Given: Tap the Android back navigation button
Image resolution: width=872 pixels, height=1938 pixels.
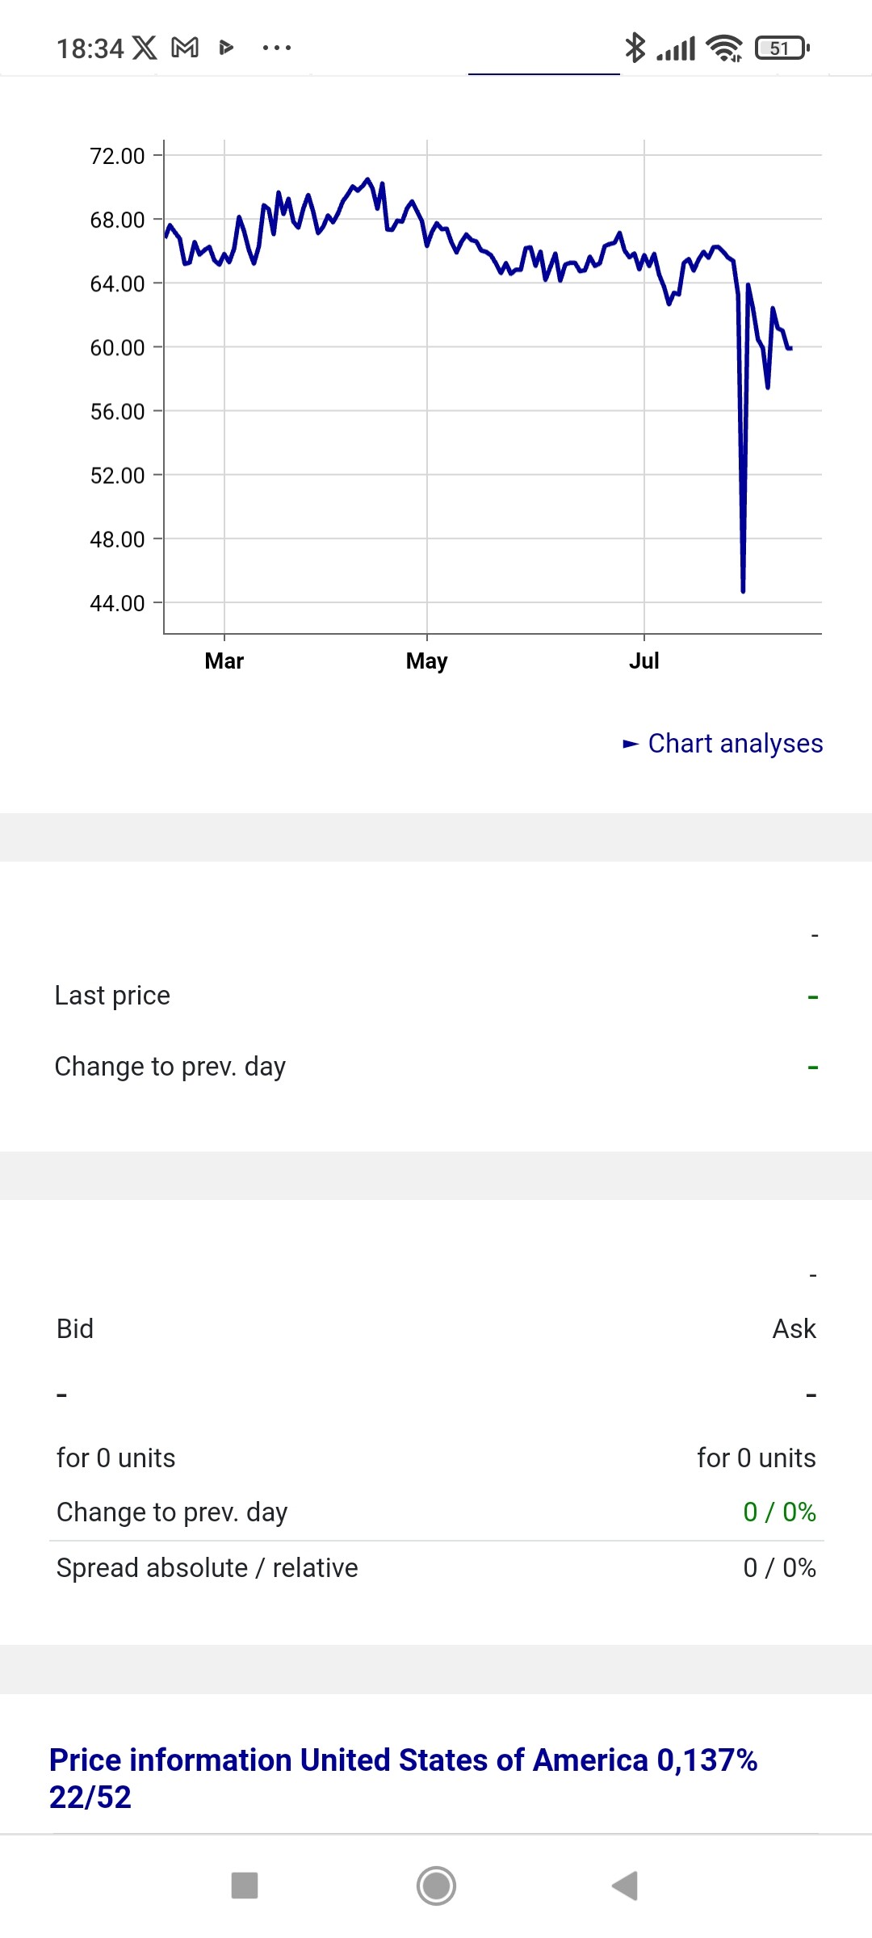Looking at the screenshot, I should tap(625, 1886).
